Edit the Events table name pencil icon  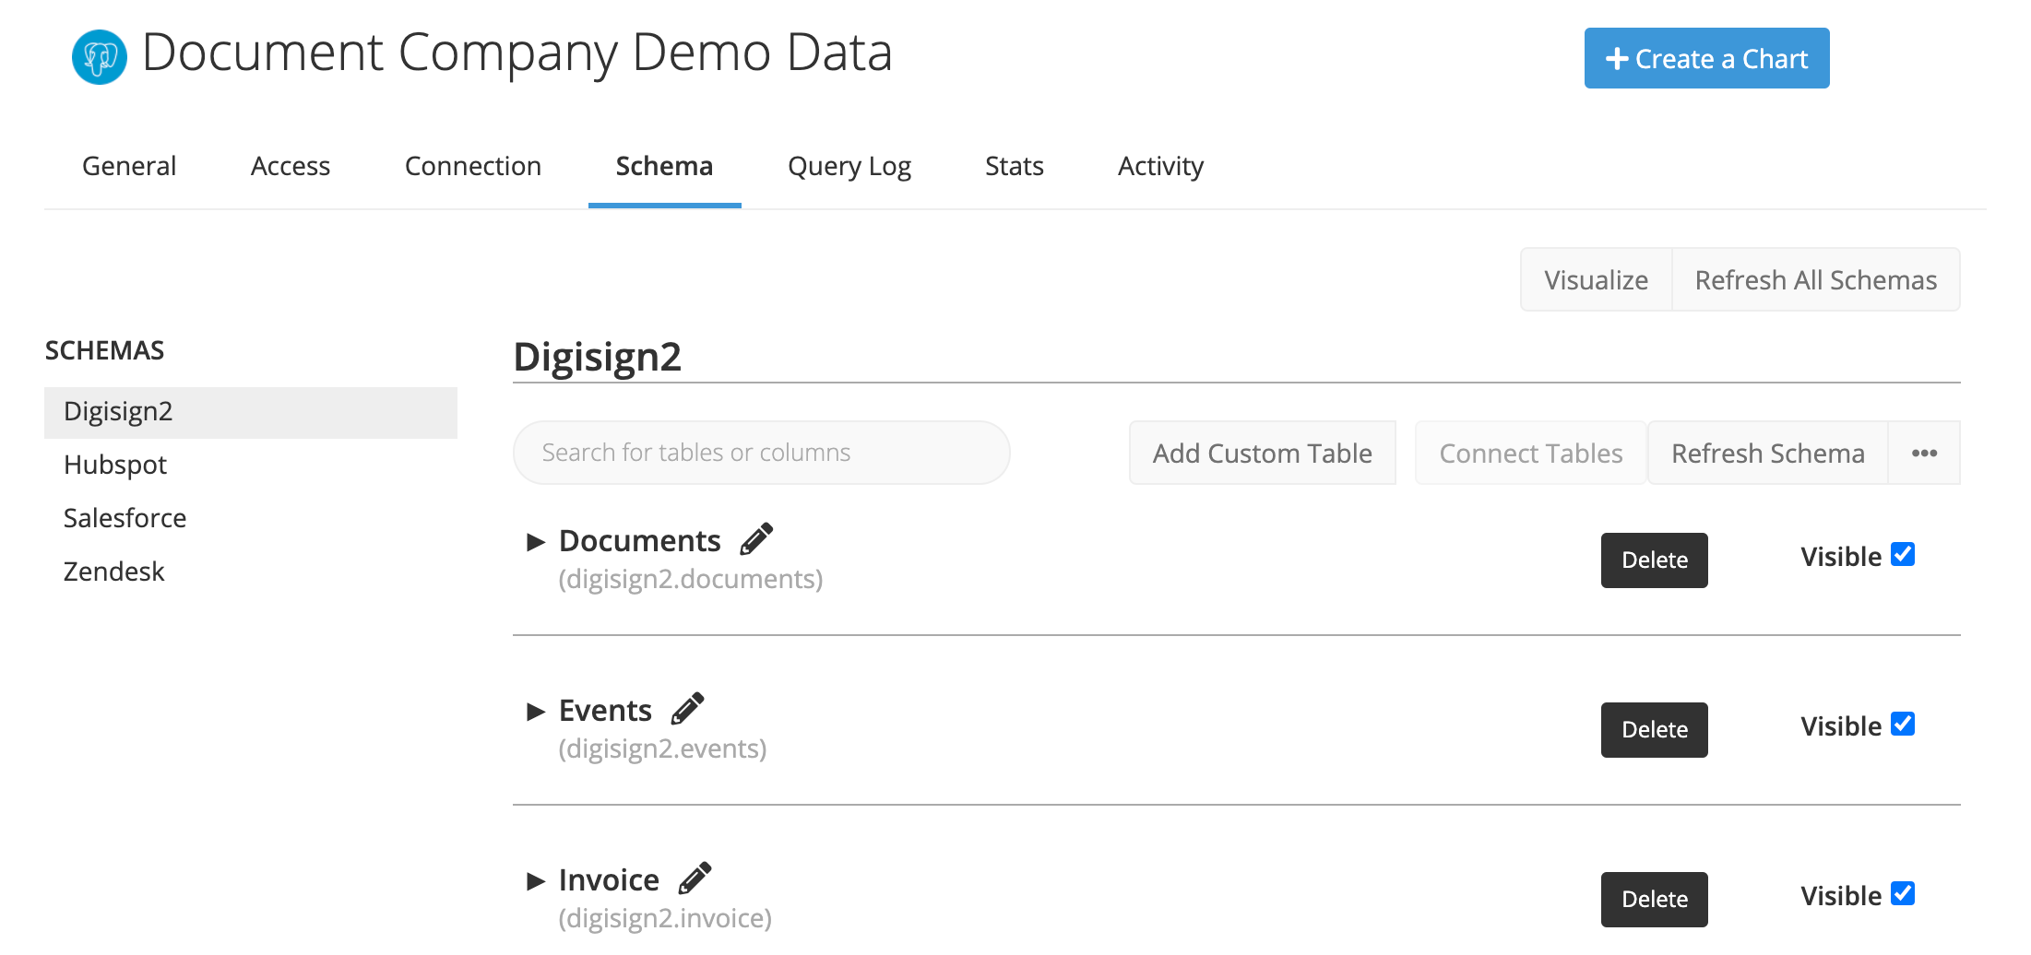coord(687,709)
